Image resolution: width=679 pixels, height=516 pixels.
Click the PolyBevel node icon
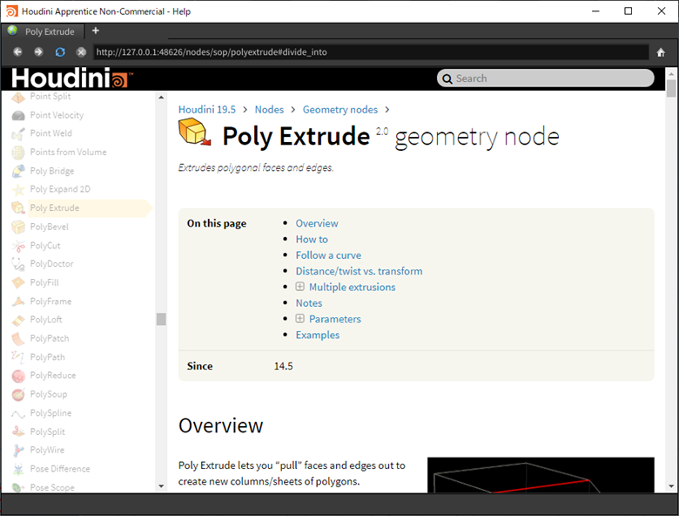18,227
